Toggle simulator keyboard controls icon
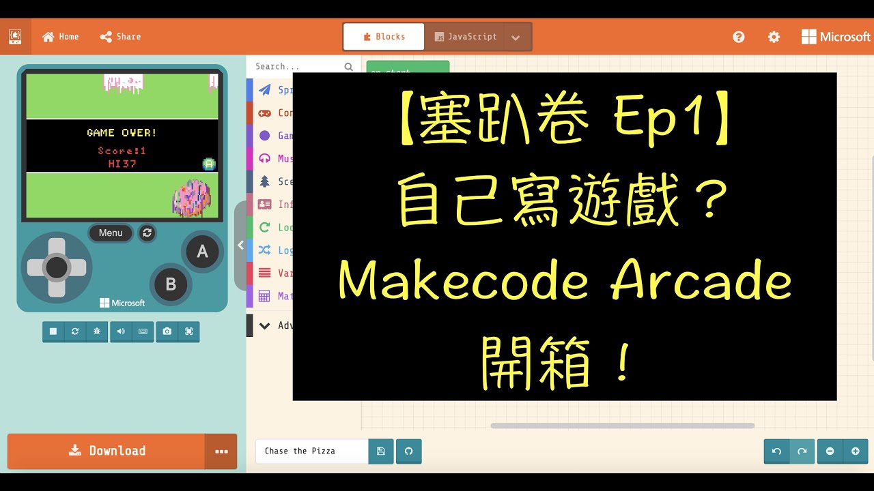This screenshot has width=874, height=491. (x=143, y=331)
